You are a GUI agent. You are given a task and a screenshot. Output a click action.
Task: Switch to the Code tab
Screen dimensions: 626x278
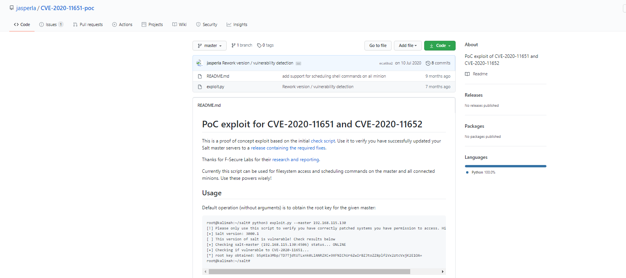click(x=22, y=24)
